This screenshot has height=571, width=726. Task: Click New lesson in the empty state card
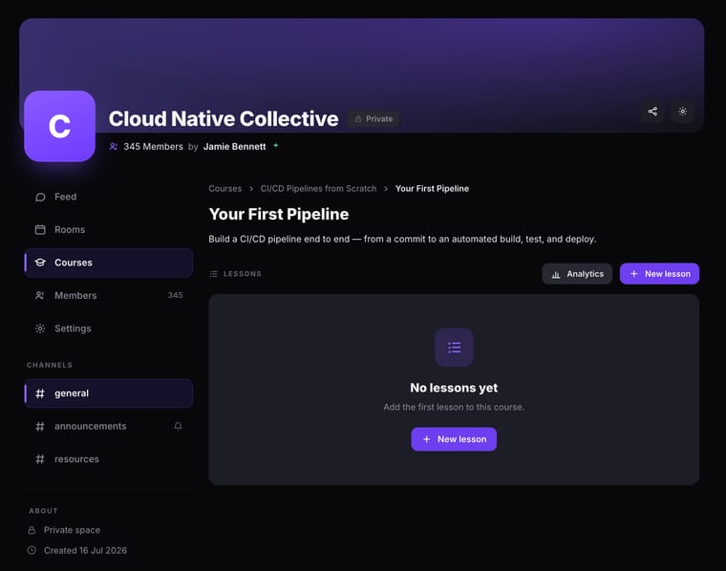click(x=454, y=439)
